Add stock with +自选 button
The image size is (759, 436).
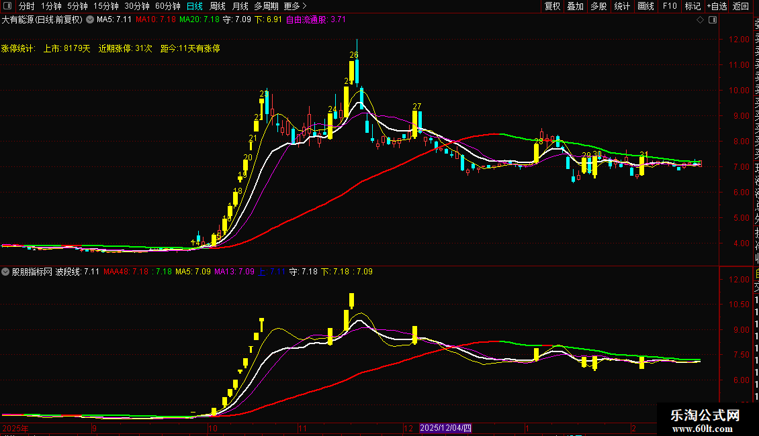pos(717,6)
